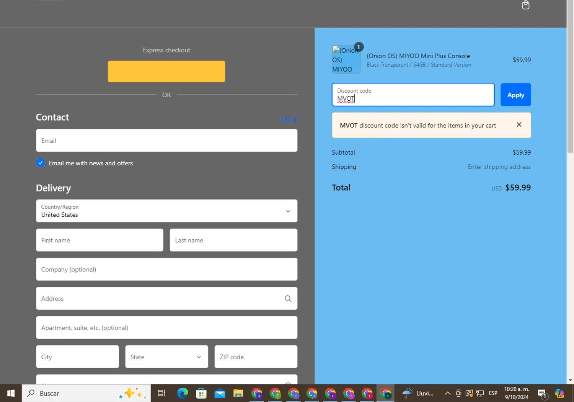Focus the Email input field

tap(166, 141)
